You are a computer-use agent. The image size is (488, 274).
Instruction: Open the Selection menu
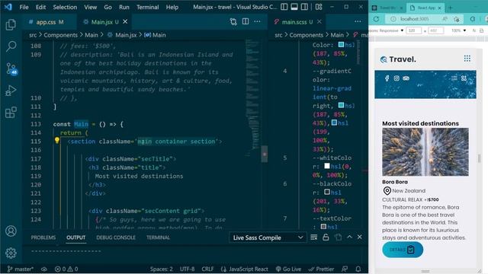pyautogui.click(x=65, y=7)
